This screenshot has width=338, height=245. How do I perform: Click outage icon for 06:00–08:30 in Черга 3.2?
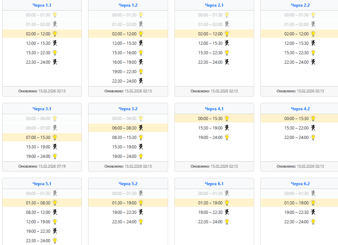point(141,128)
